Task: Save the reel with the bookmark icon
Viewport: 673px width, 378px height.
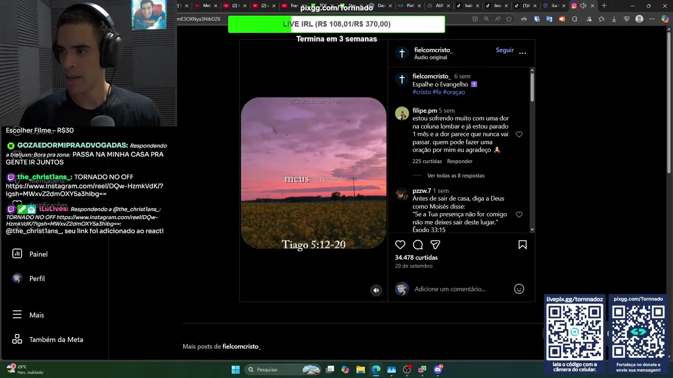Action: pyautogui.click(x=523, y=245)
